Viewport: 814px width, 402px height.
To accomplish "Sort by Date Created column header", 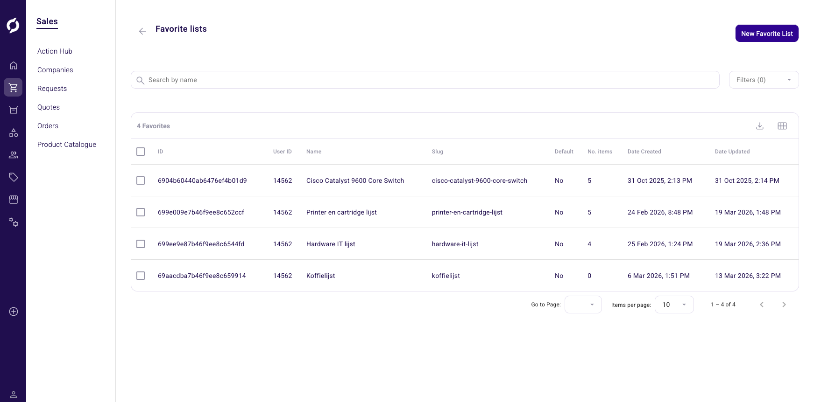I will tap(644, 152).
